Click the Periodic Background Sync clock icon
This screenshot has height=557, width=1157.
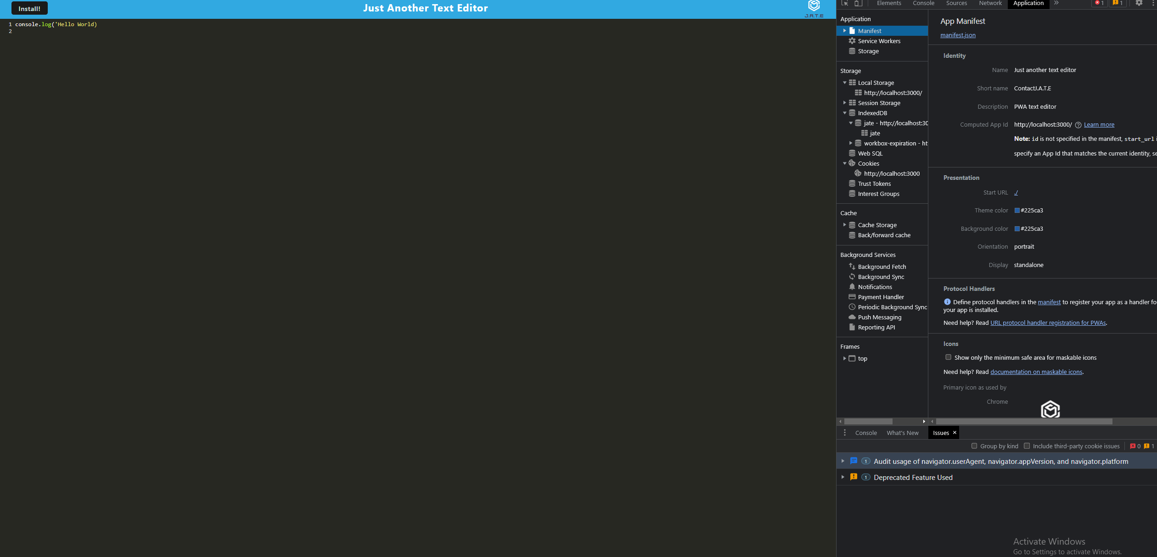pyautogui.click(x=852, y=307)
